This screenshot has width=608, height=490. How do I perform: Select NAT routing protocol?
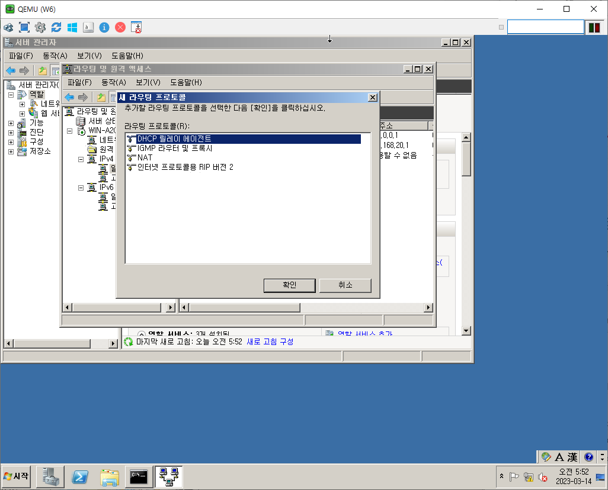(140, 157)
